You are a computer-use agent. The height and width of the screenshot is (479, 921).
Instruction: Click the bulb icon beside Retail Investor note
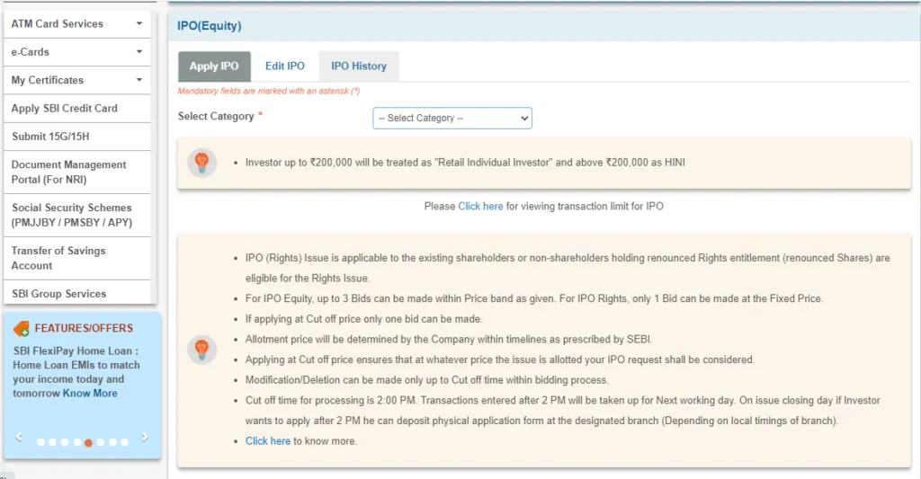point(202,163)
